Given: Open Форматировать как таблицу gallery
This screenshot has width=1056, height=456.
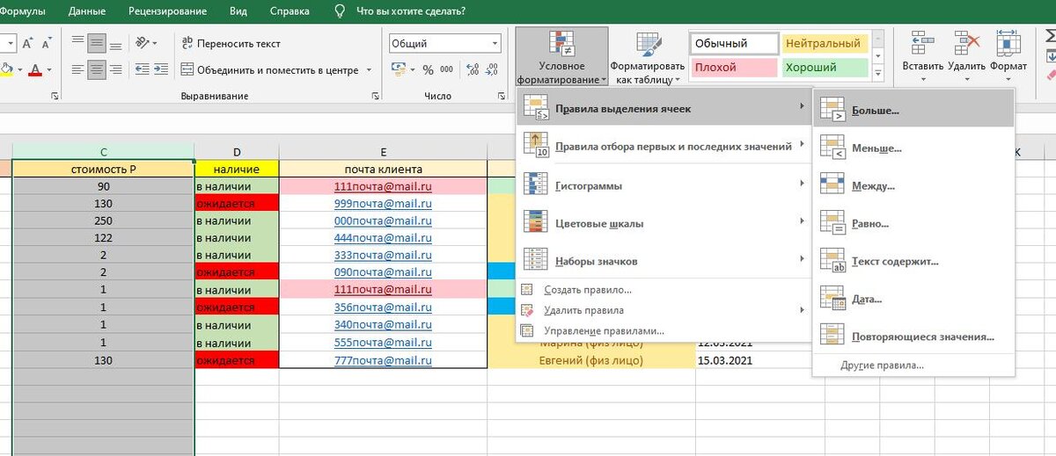Looking at the screenshot, I should tap(648, 57).
